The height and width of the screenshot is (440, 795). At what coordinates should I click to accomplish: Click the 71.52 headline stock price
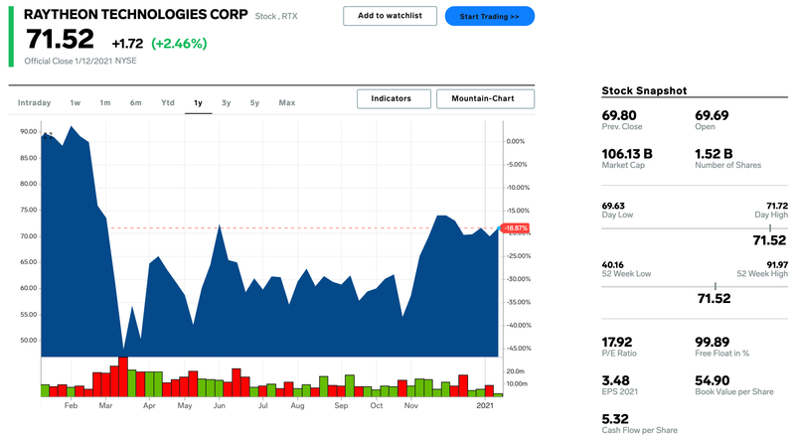tap(60, 39)
